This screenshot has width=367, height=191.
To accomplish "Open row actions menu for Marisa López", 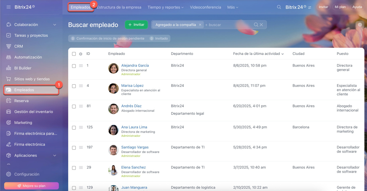I will click(x=81, y=86).
